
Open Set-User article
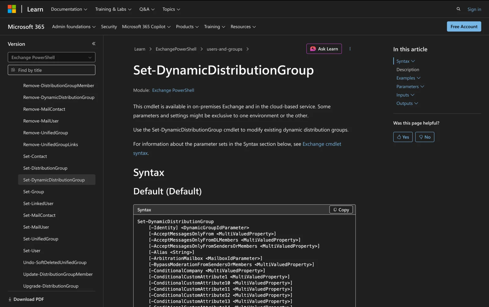pyautogui.click(x=32, y=251)
